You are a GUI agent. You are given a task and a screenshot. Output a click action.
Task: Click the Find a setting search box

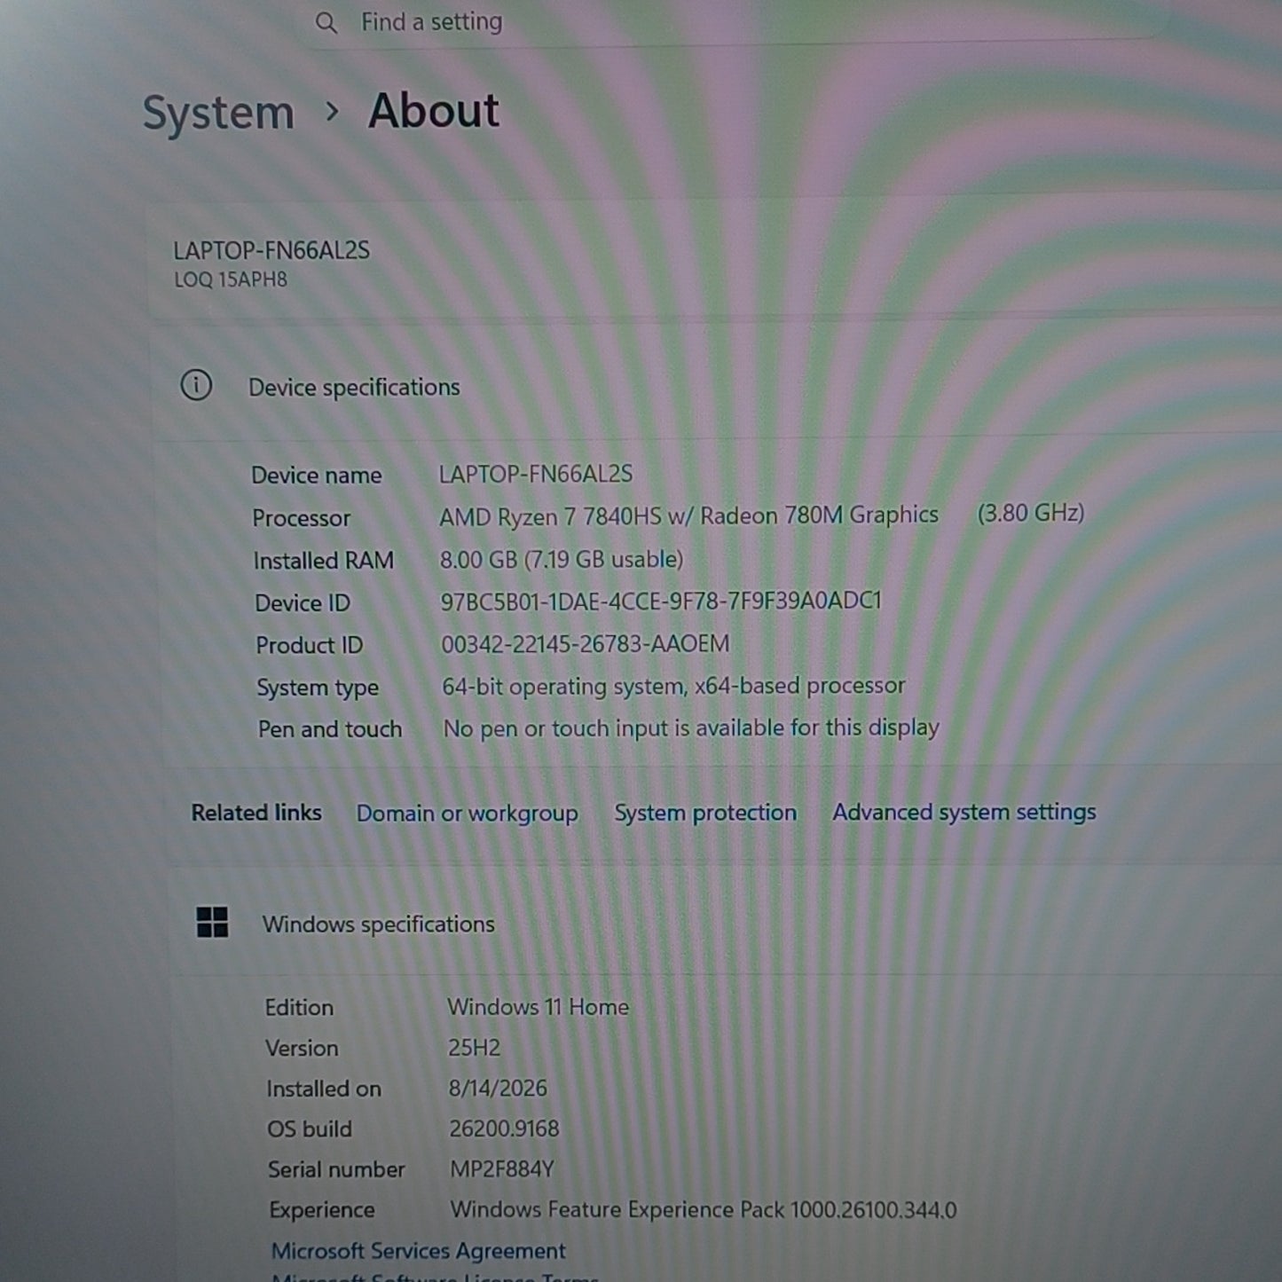pos(736,22)
